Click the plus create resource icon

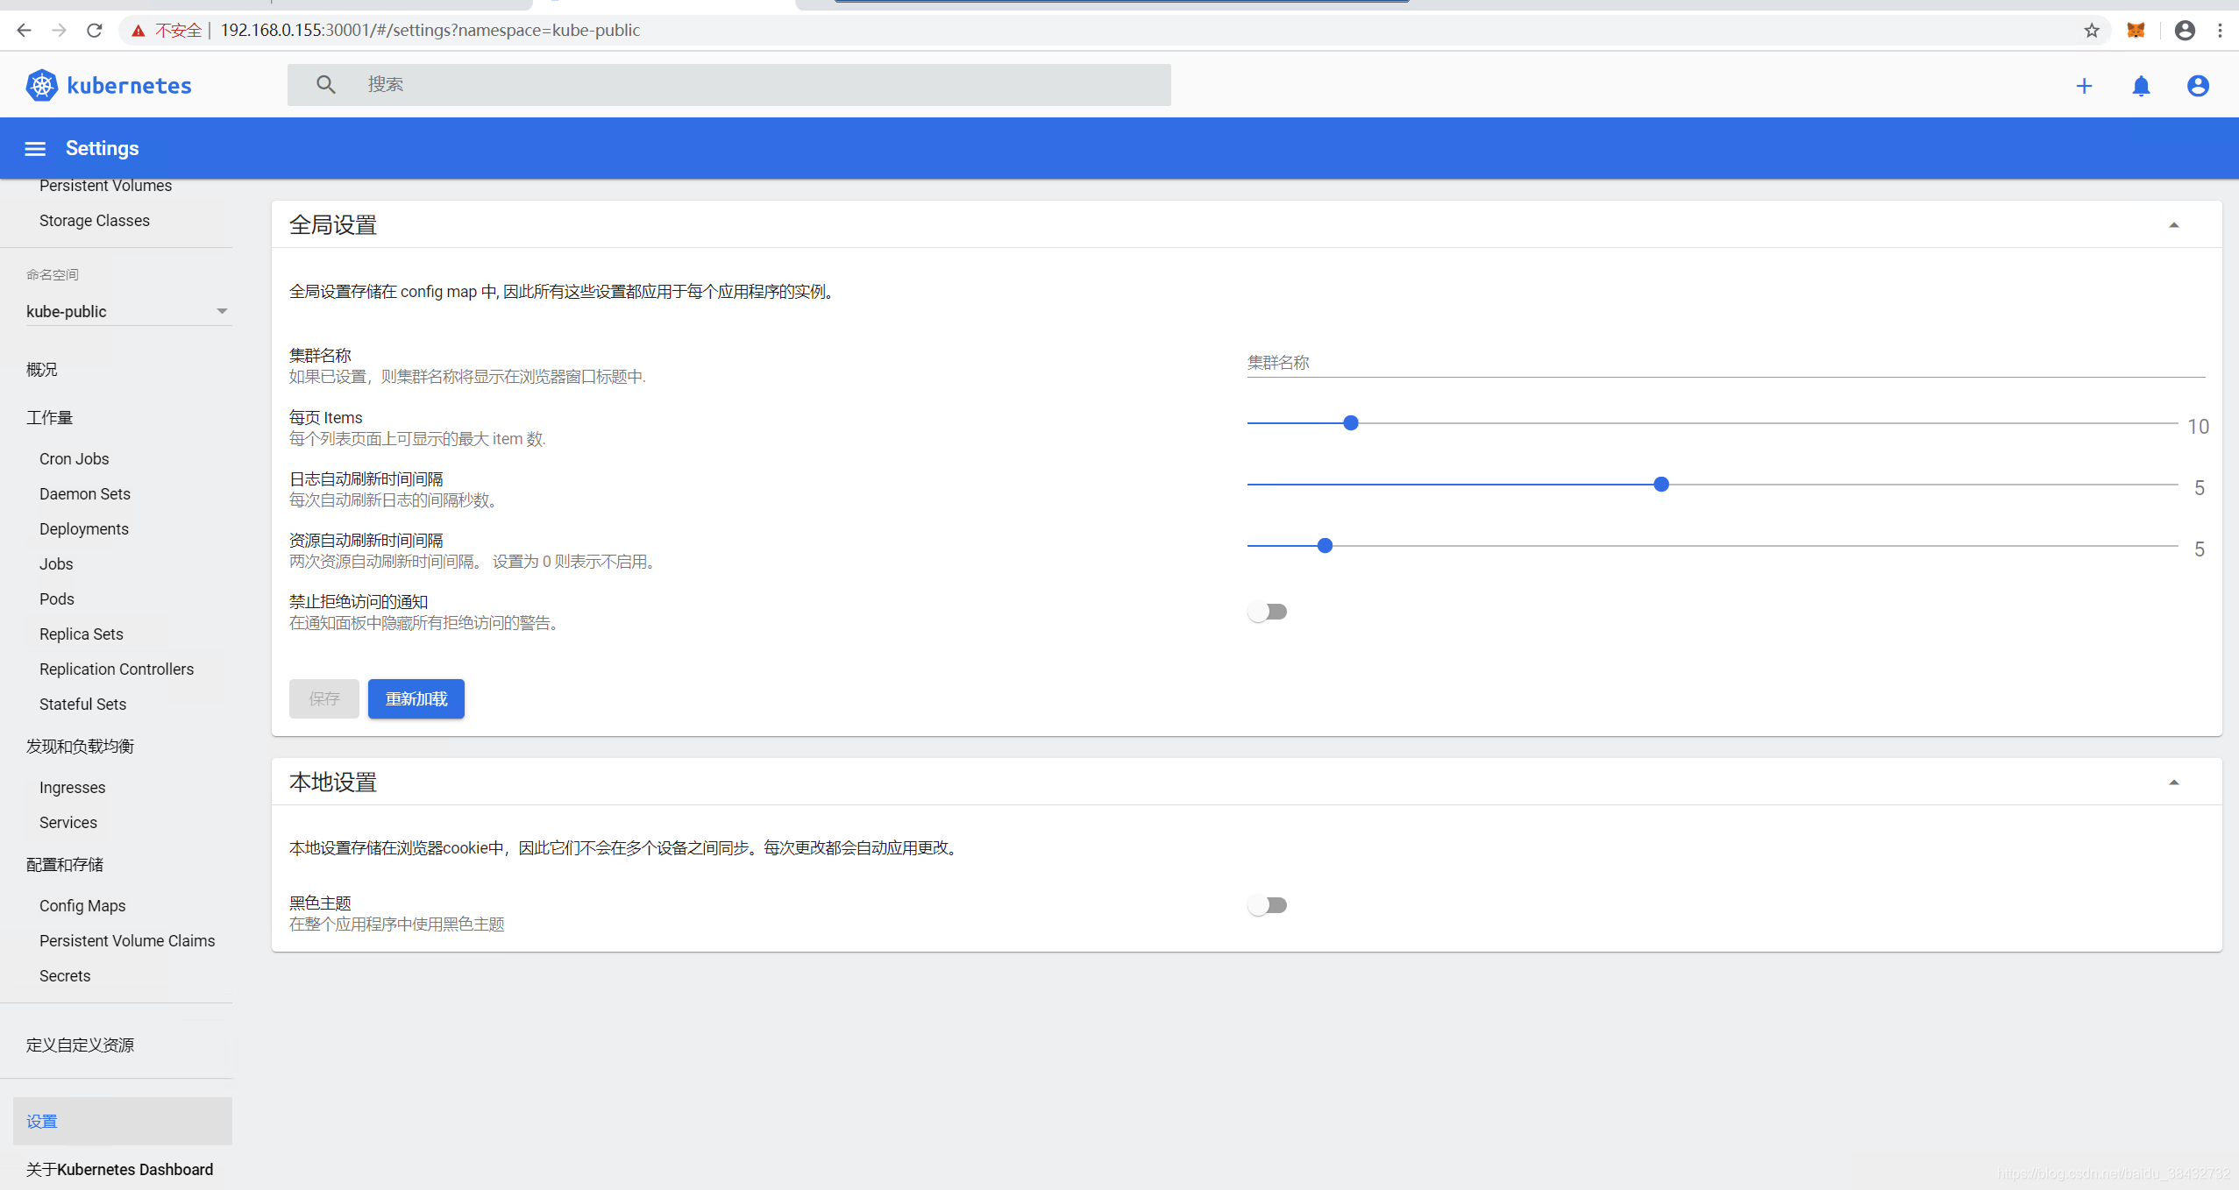pos(2084,86)
